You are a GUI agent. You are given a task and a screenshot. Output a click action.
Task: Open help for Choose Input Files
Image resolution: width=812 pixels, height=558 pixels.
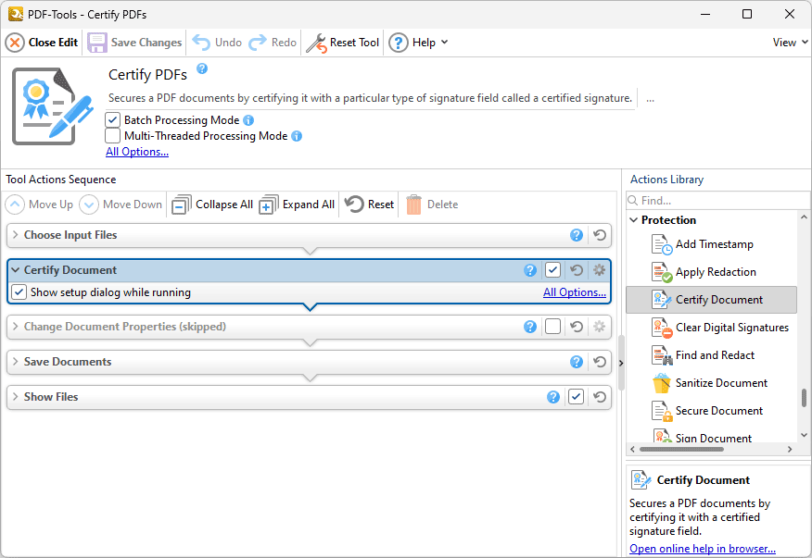(x=577, y=235)
